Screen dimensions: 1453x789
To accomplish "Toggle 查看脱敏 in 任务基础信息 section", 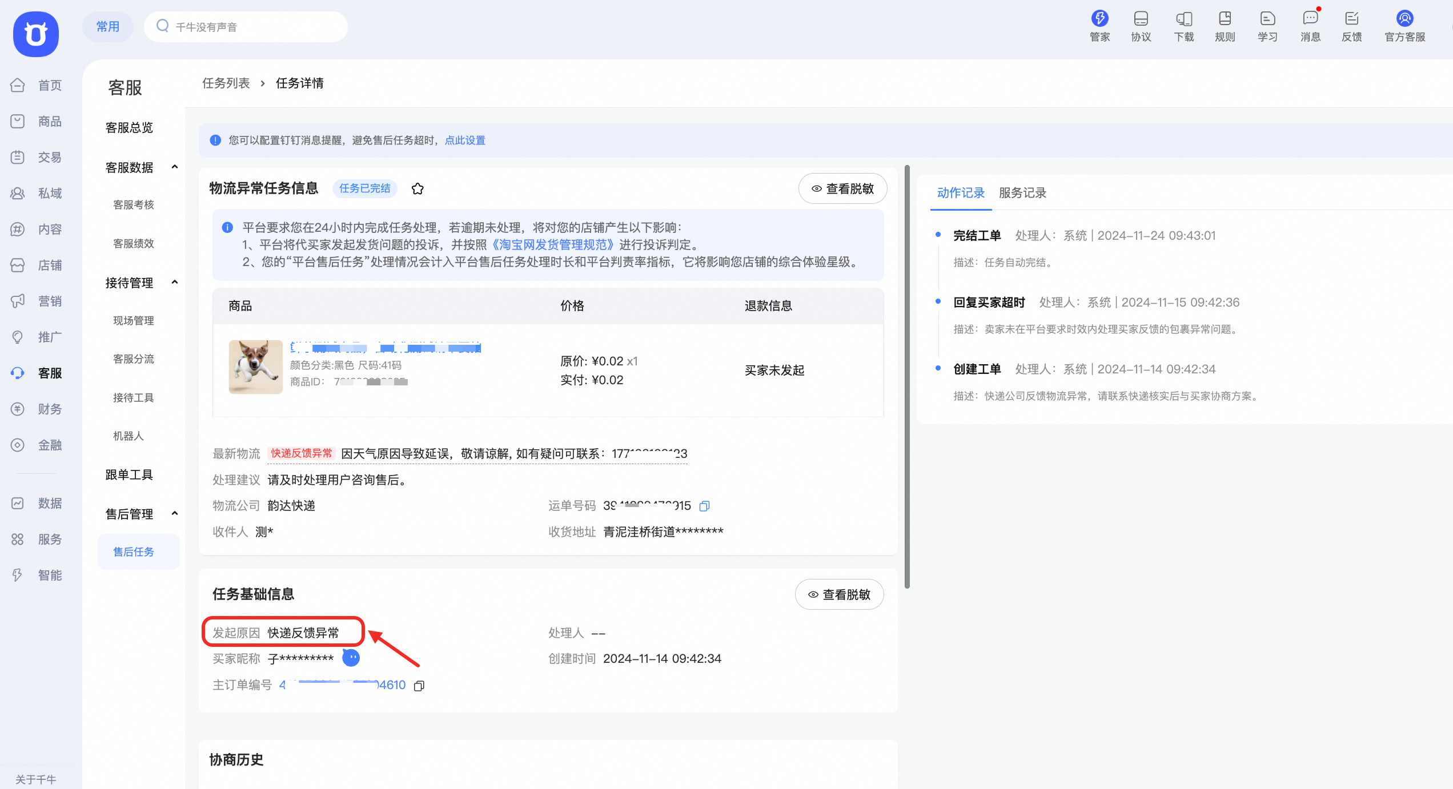I will pos(839,594).
